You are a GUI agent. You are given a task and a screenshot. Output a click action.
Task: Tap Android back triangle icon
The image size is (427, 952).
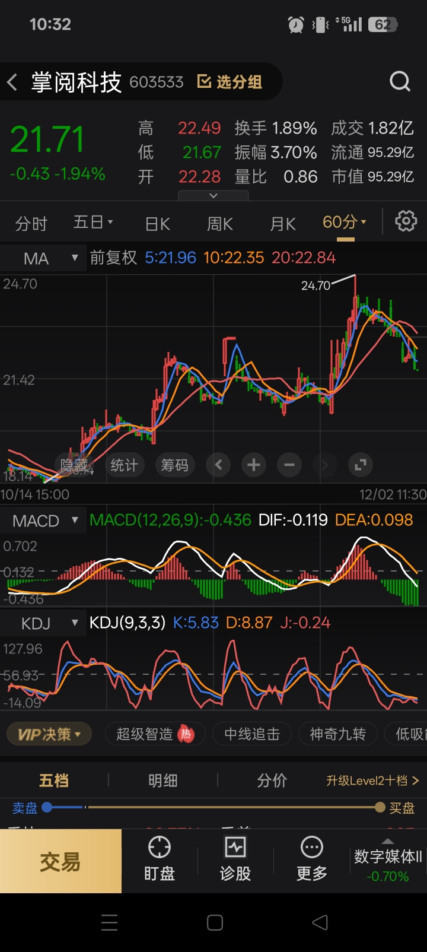(x=320, y=922)
